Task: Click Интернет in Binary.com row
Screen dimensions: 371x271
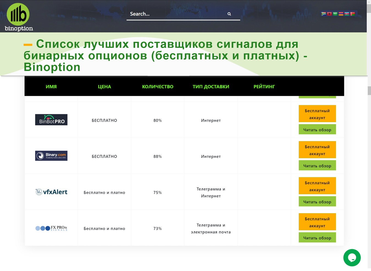Action: coord(211,156)
